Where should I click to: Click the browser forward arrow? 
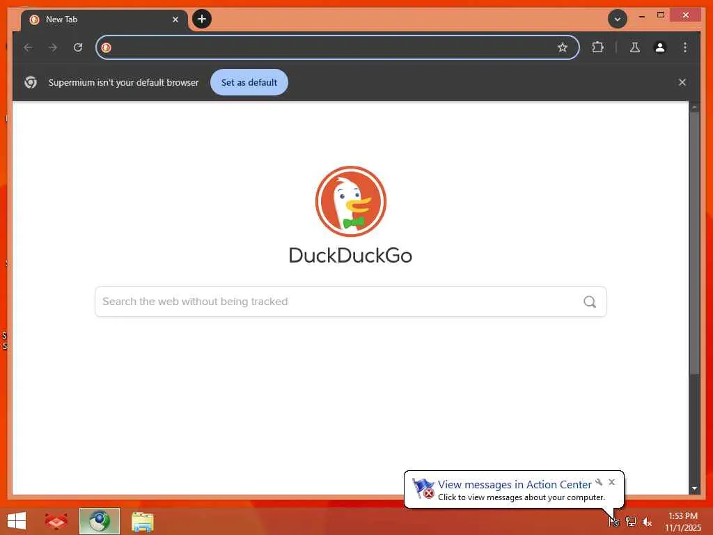[x=53, y=47]
